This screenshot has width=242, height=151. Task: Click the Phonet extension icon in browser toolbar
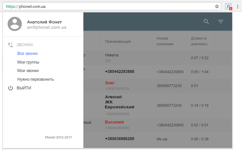click(228, 6)
